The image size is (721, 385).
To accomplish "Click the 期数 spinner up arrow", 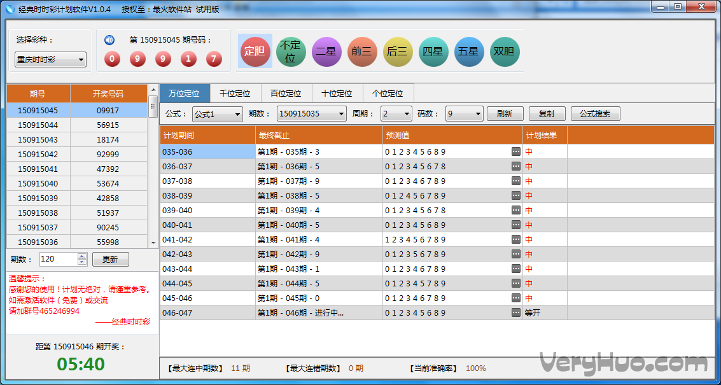I will click(82, 256).
